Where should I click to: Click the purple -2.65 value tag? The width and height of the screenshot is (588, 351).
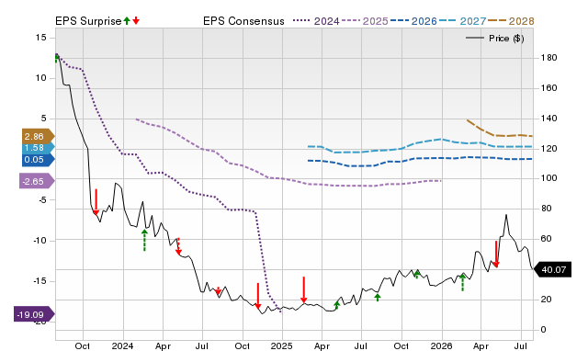[x=37, y=182]
